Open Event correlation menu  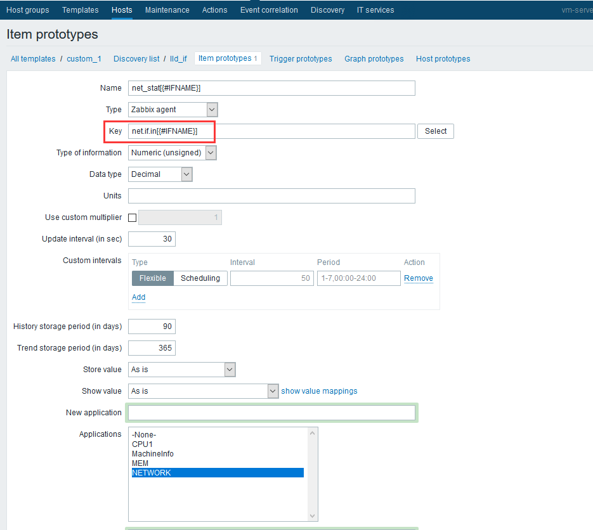click(269, 10)
